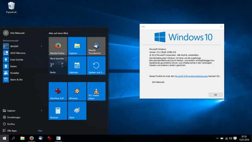Switch to Firefox in the taskbar
252x142 pixels.
click(x=31, y=138)
